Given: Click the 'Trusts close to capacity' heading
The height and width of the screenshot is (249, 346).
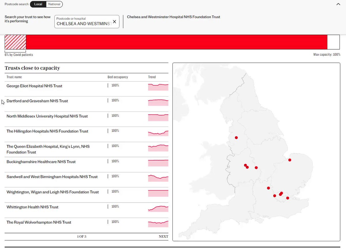Looking at the screenshot, I should click(x=32, y=68).
